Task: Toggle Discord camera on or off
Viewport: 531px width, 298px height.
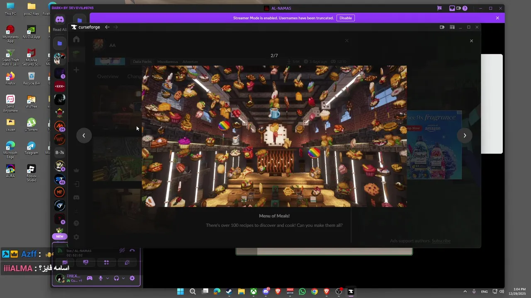Action: click(65, 262)
